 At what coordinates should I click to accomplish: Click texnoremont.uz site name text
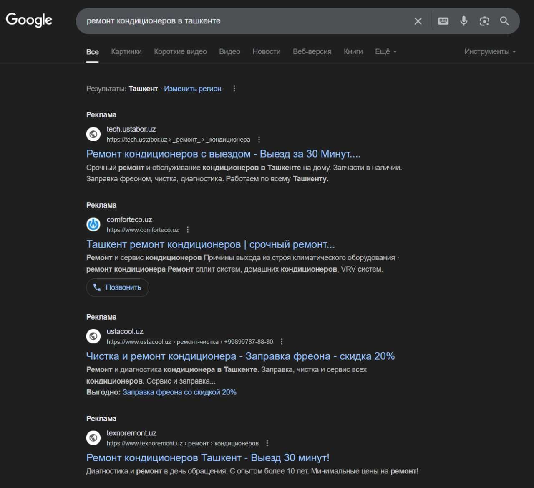pyautogui.click(x=132, y=433)
